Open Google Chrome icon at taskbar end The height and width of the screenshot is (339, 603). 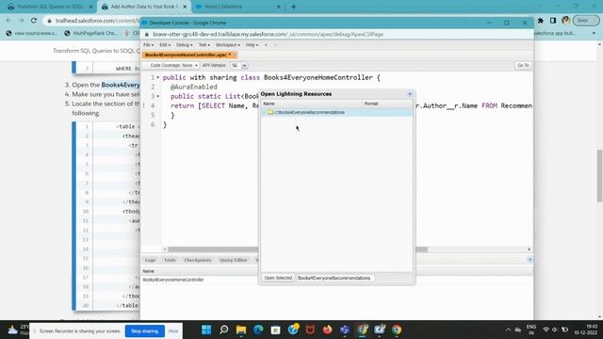(x=397, y=330)
